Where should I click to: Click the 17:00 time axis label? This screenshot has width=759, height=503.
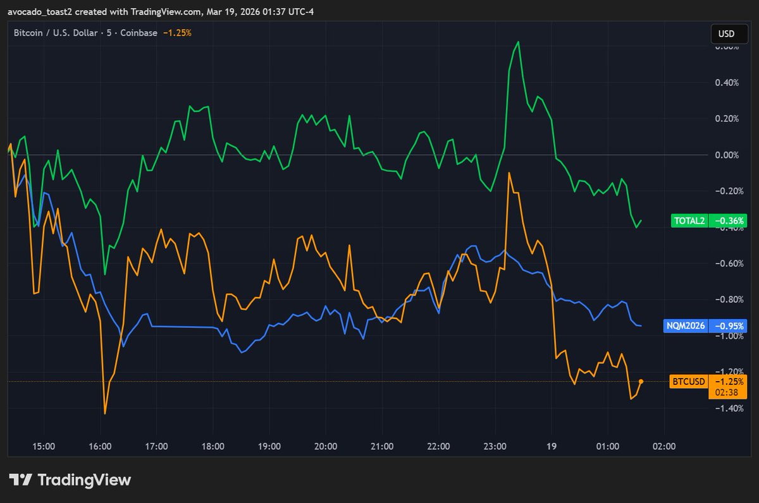pos(156,446)
